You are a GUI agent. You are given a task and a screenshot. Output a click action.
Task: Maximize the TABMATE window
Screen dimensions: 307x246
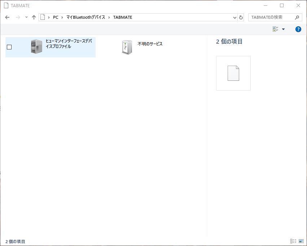(282, 5)
